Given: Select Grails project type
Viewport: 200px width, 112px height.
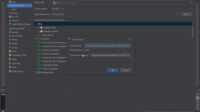Looking at the screenshot, I should click(14, 51).
